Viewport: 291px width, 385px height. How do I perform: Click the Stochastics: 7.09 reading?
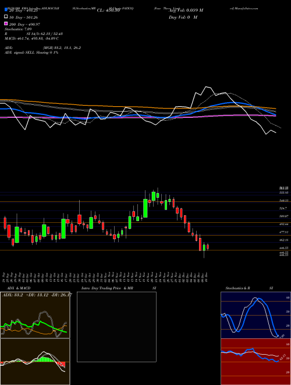[x=18, y=29]
